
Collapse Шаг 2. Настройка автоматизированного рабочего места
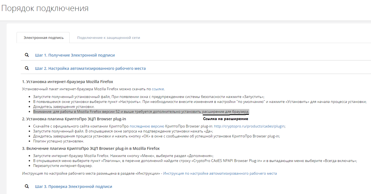90,68
